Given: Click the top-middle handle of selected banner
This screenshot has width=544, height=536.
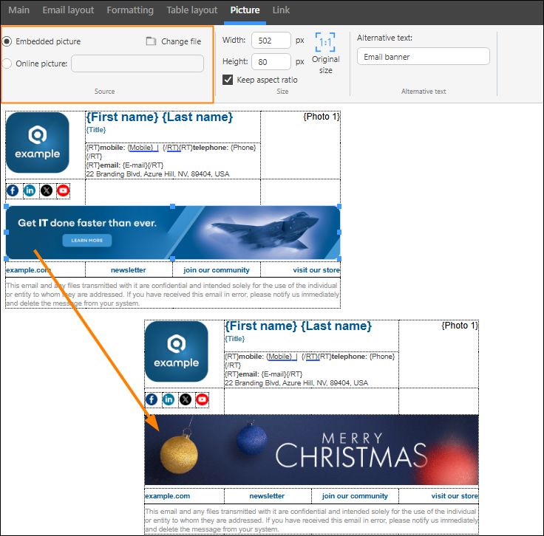Looking at the screenshot, I should click(x=172, y=207).
